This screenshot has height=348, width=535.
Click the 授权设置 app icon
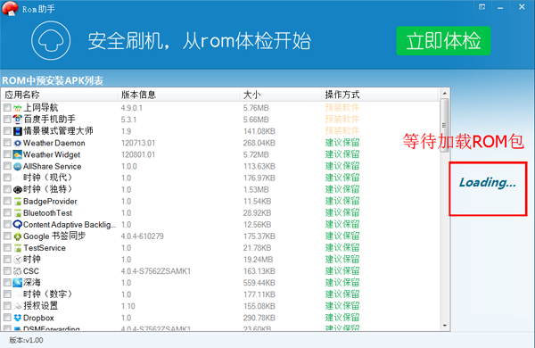point(18,306)
